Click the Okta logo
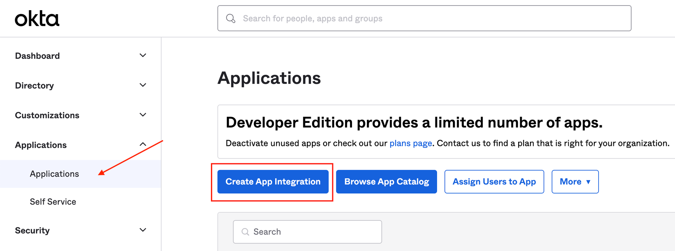Viewport: 675px width, 251px height. coord(37,19)
